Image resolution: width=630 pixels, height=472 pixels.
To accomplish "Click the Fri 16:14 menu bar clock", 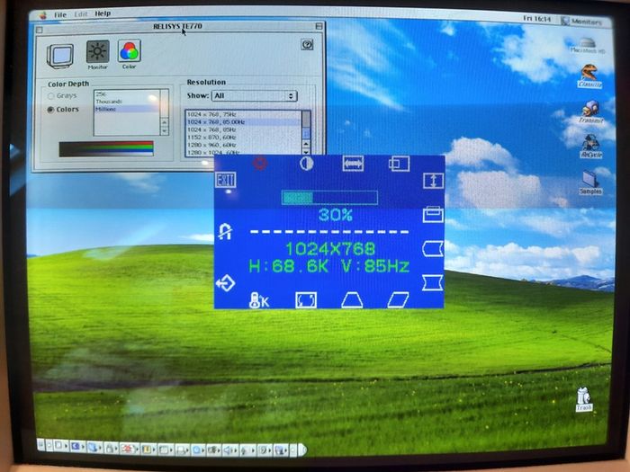I will pos(538,19).
